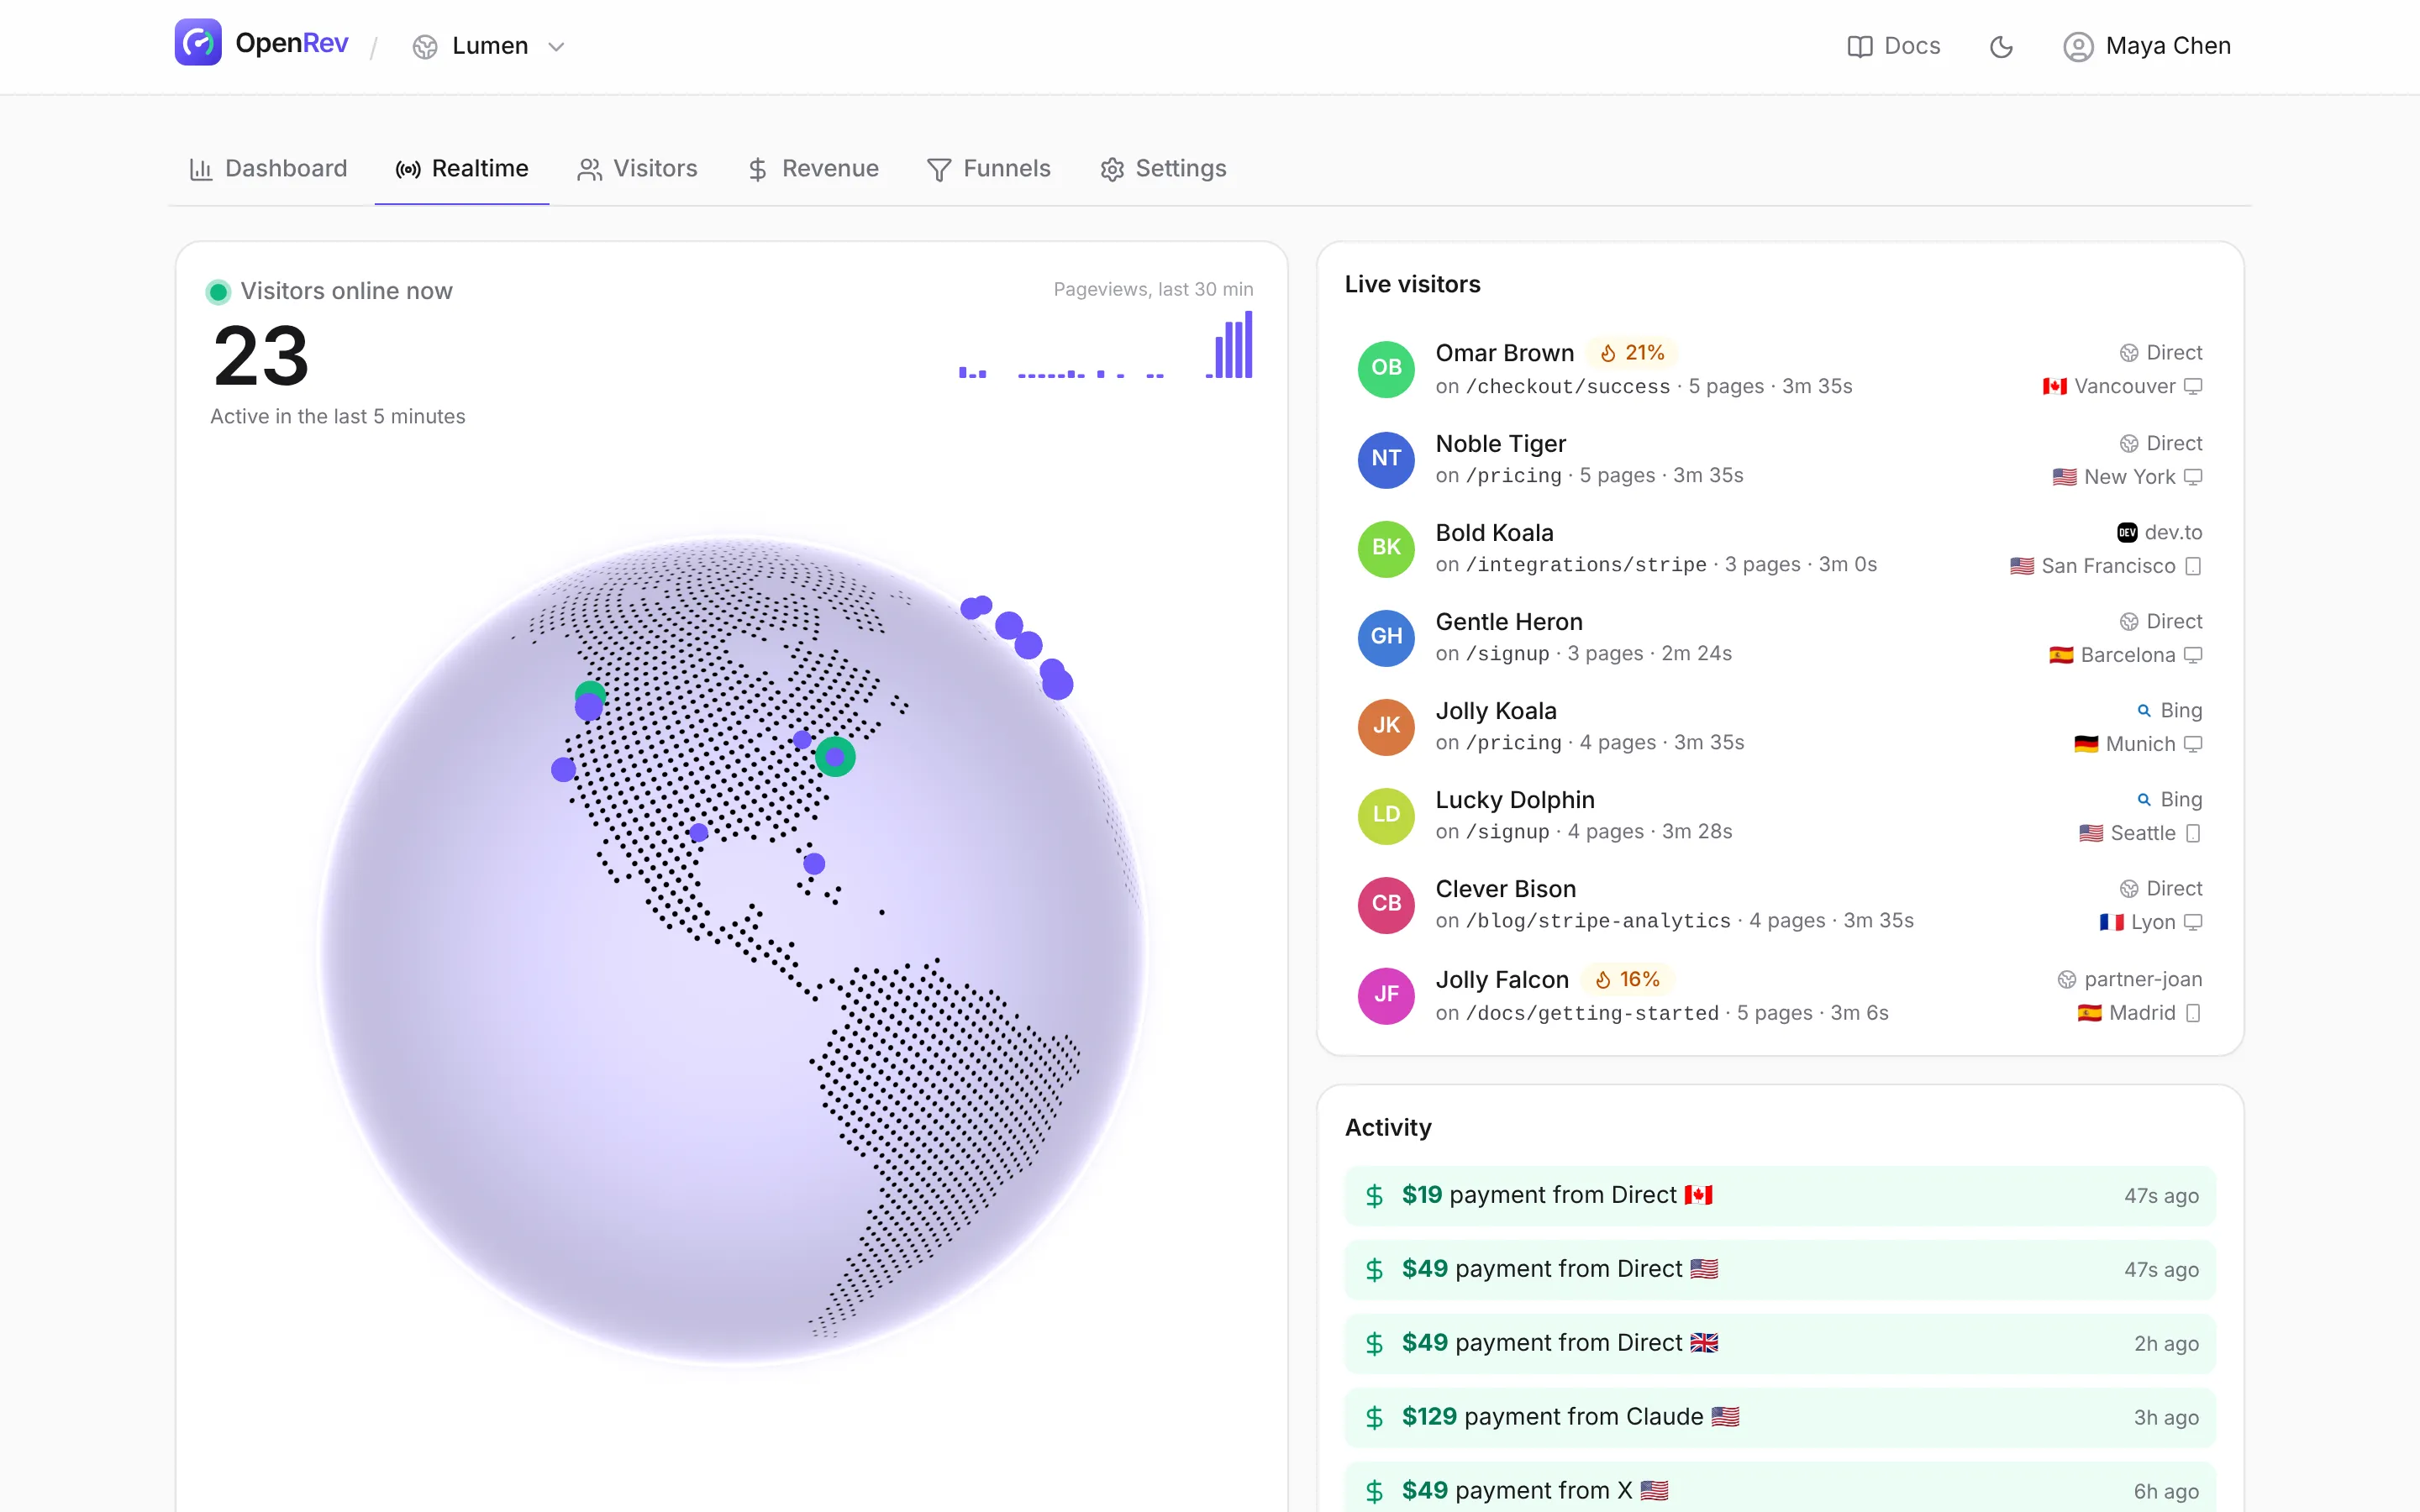Open the $129 payment from Claude activity
The image size is (2420, 1512).
coord(1780,1418)
